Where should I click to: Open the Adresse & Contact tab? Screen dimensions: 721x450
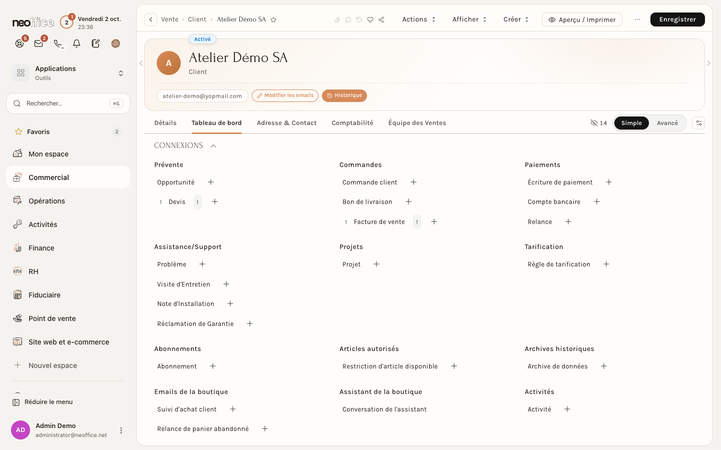coord(286,123)
